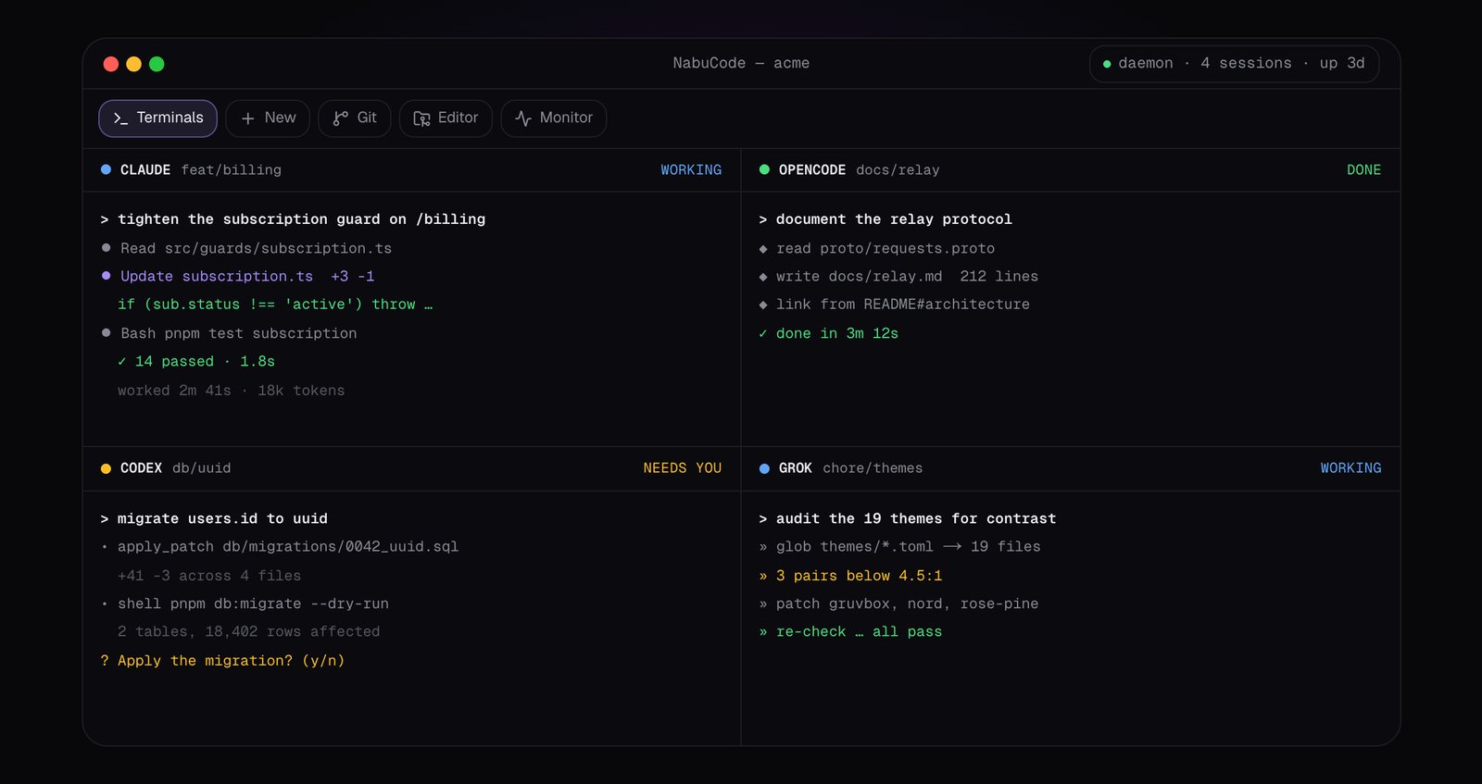The height and width of the screenshot is (784, 1482).
Task: Click the WORKING status of the GROK pane
Action: pyautogui.click(x=1350, y=468)
